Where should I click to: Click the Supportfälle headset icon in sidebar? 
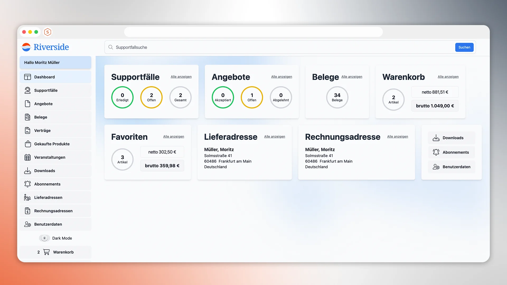[x=27, y=90]
